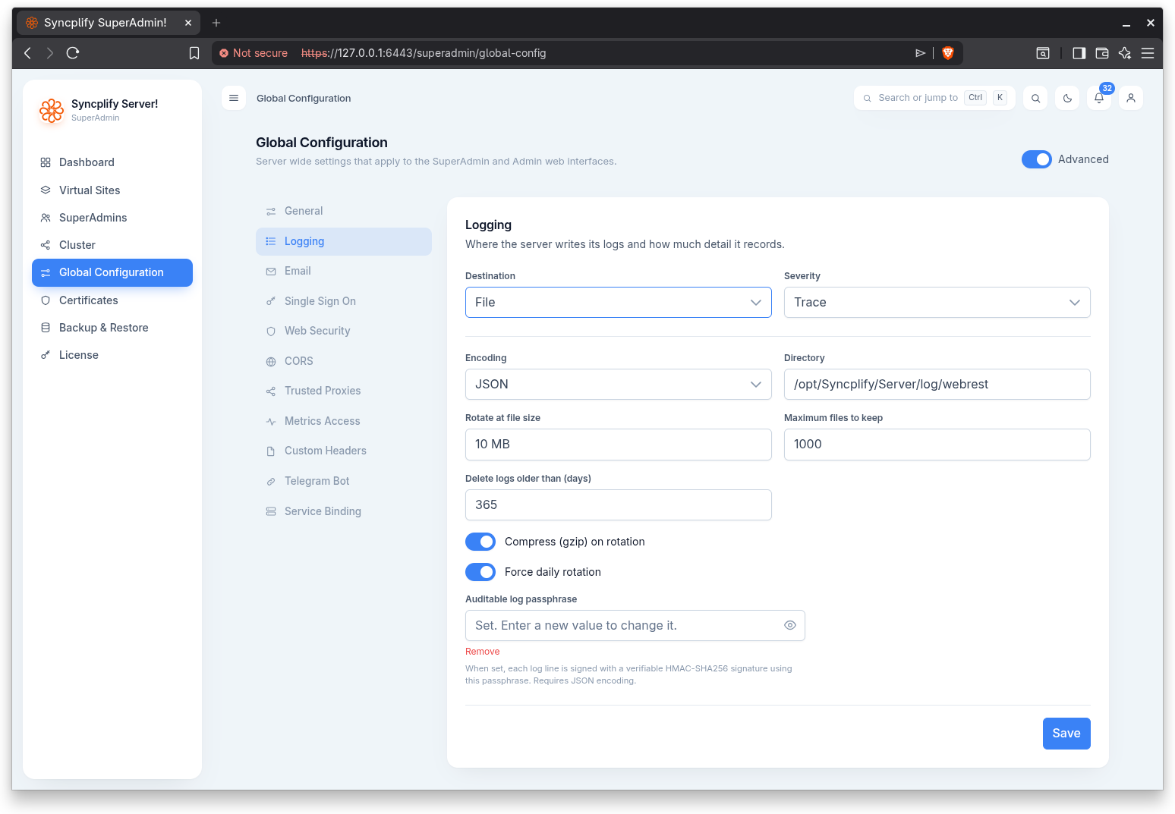1175x814 pixels.
Task: Open the Telegram Bot settings tab
Action: click(x=344, y=482)
